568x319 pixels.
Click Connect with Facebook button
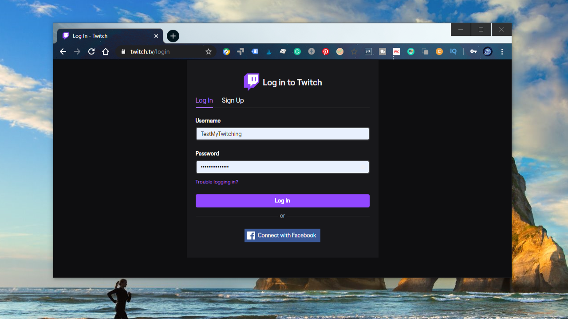[282, 235]
